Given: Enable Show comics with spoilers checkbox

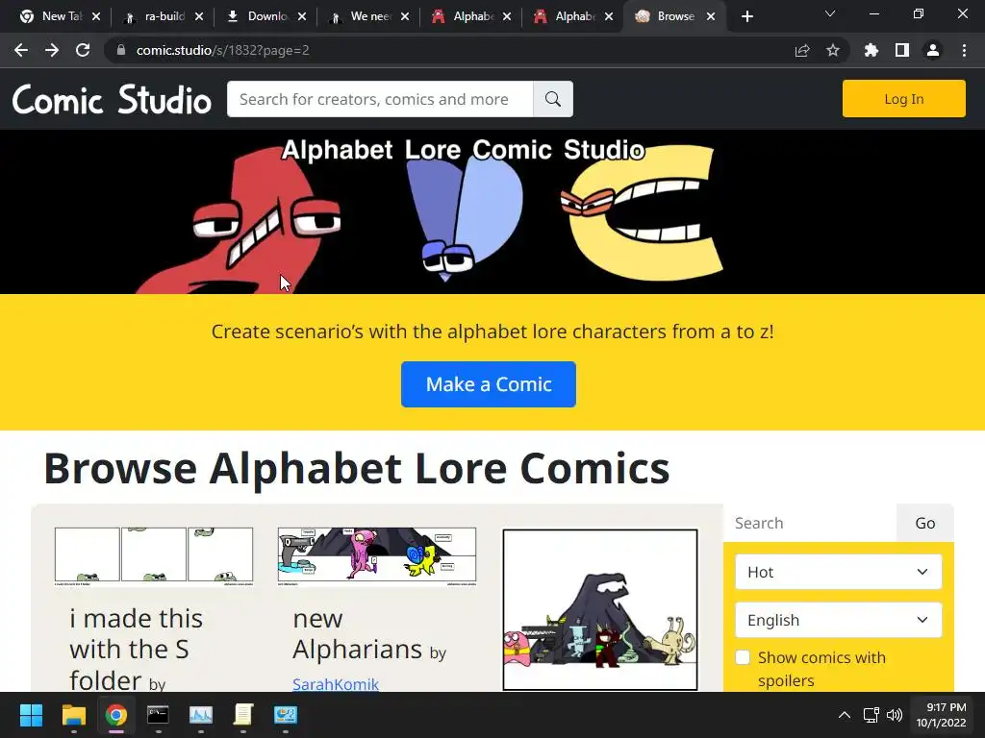Looking at the screenshot, I should click(x=743, y=657).
